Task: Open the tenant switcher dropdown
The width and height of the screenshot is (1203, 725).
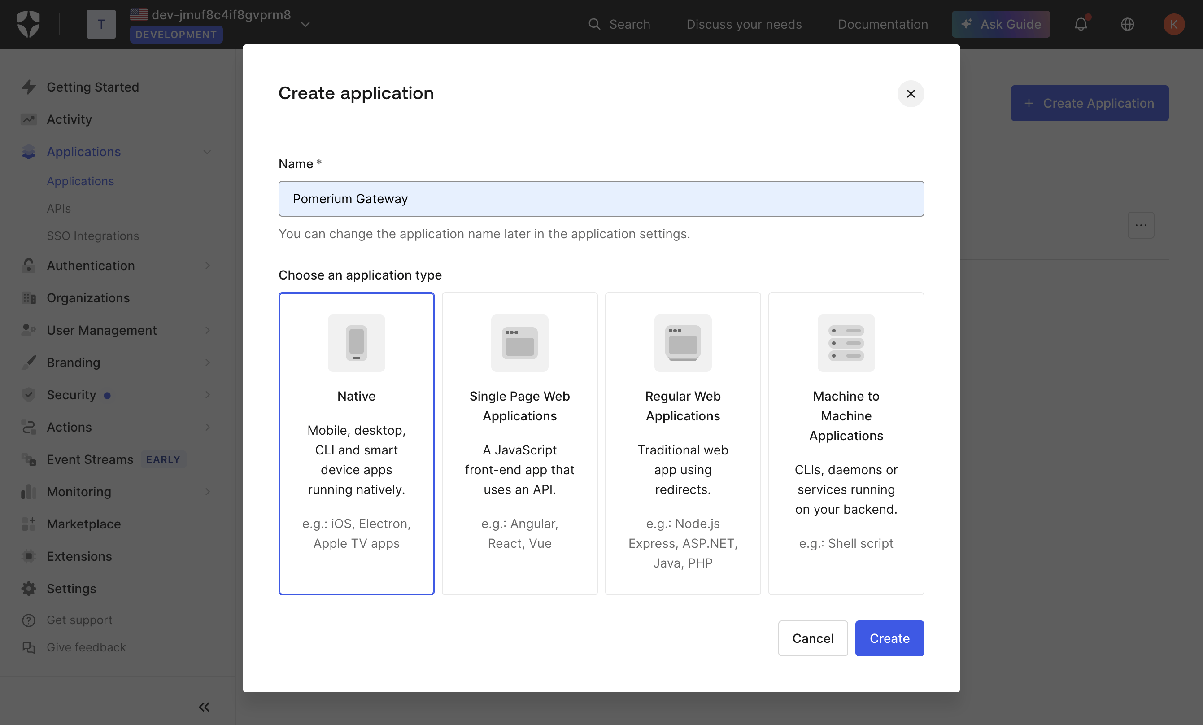Action: coord(305,24)
